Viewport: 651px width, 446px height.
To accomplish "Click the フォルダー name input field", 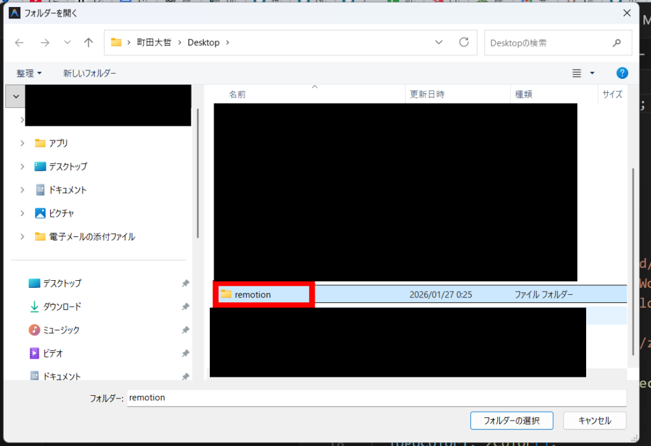I will [x=375, y=398].
